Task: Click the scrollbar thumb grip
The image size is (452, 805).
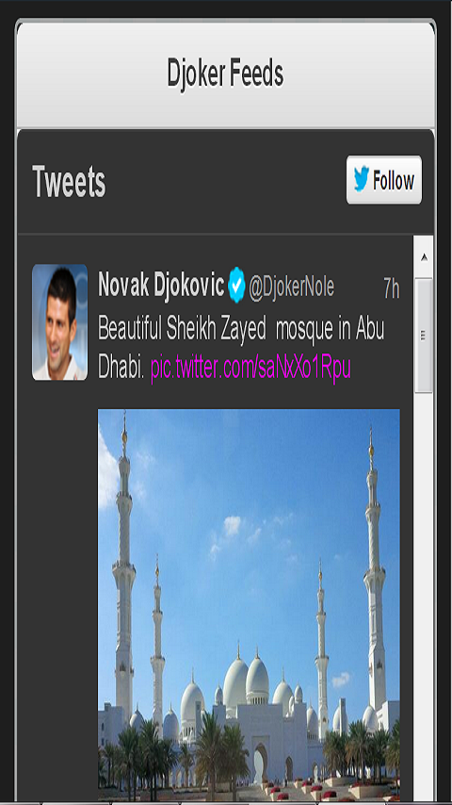Action: click(x=424, y=336)
